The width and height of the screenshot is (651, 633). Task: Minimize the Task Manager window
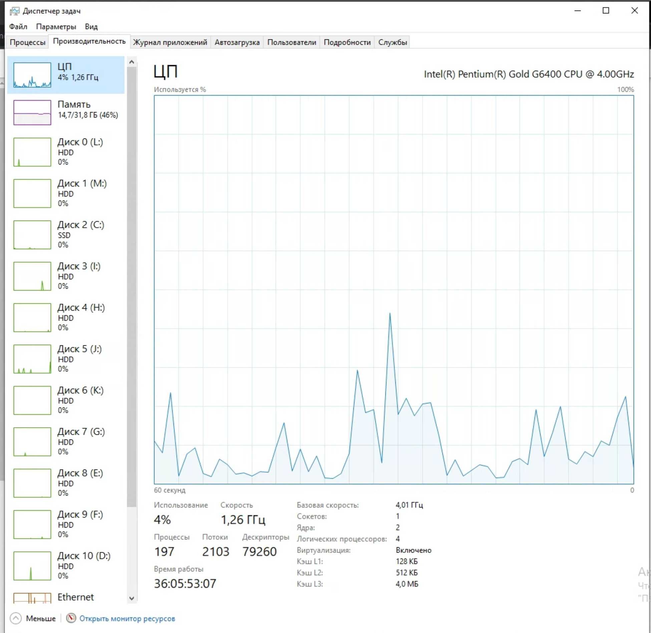[x=578, y=11]
